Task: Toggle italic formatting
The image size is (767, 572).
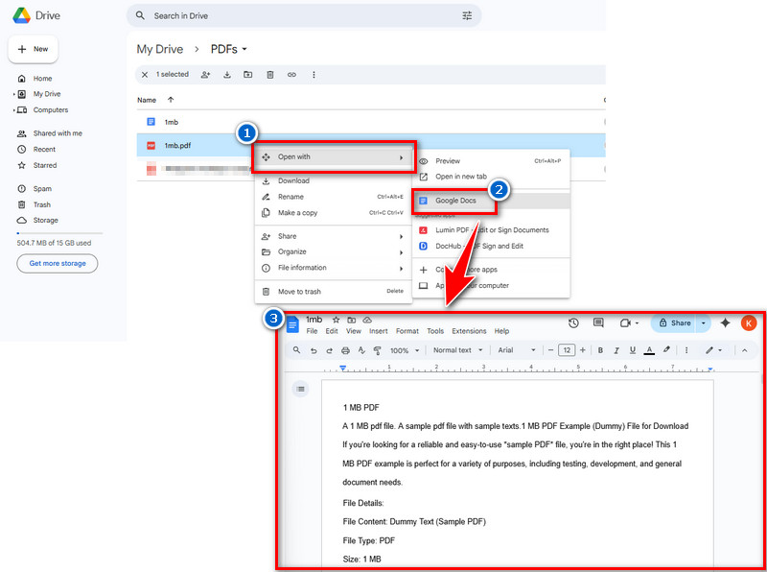Action: tap(616, 350)
